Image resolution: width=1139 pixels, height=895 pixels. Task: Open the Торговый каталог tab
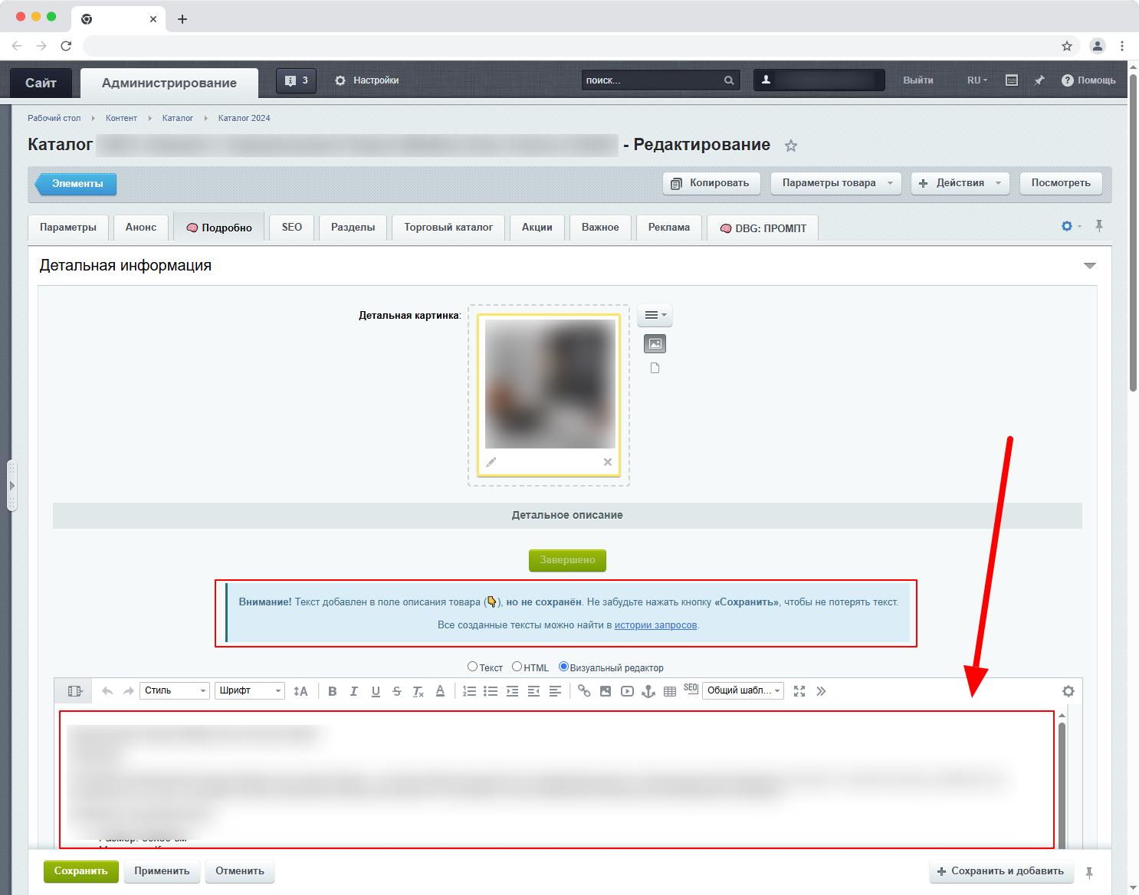point(448,228)
